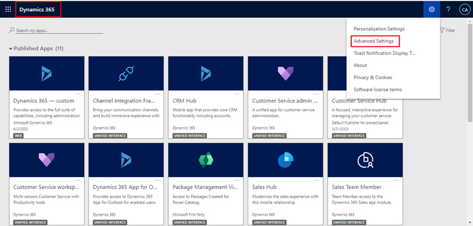
Task: Click UNIFIED INTERFACE badge on Sales Hub
Action: (269, 222)
